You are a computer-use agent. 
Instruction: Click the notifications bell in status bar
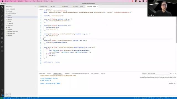[175, 98]
